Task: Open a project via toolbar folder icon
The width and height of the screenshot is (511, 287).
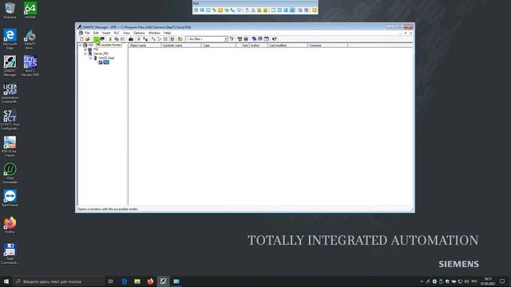Action: [87, 39]
